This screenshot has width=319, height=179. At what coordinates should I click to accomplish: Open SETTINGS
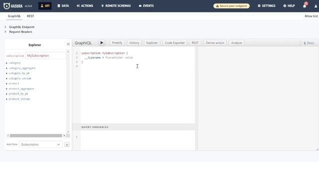pos(266,6)
